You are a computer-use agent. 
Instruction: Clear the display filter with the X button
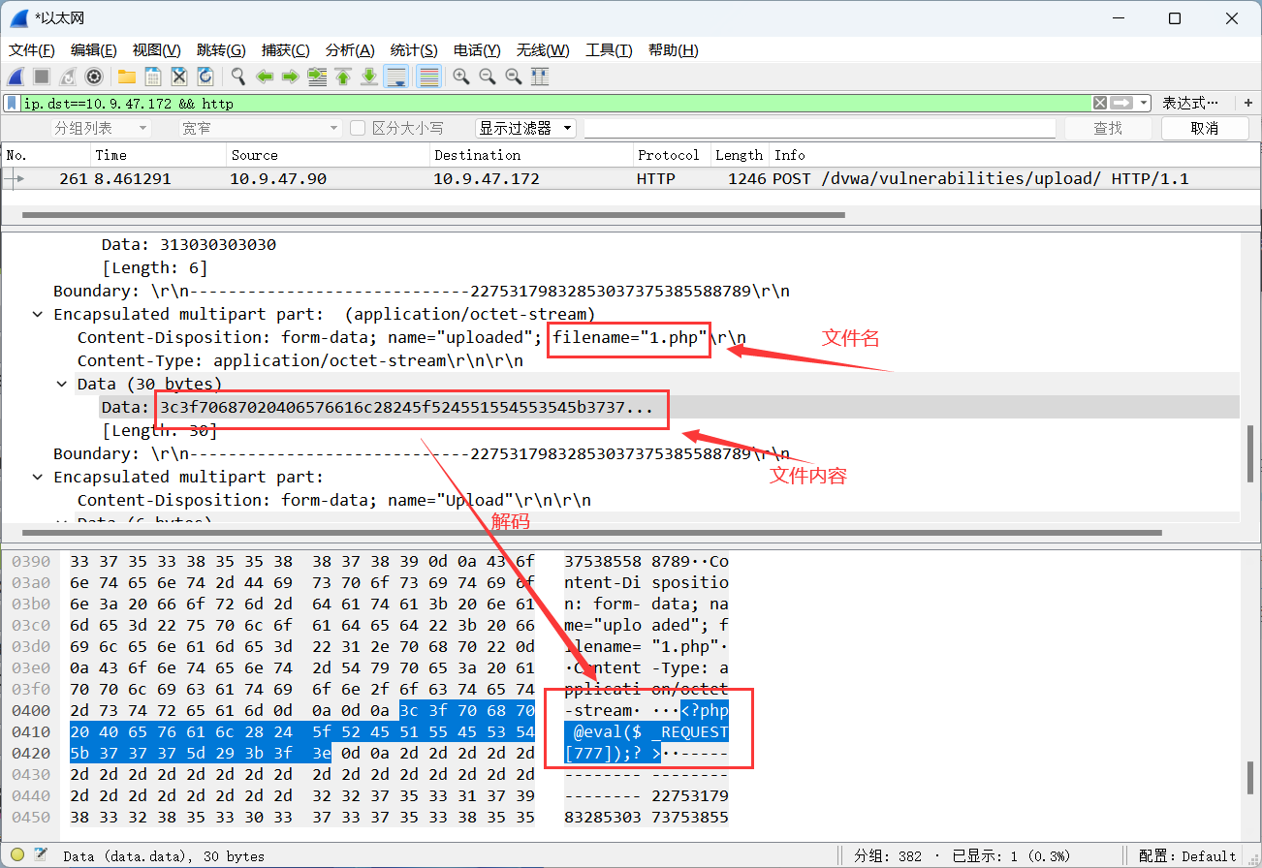pos(1100,103)
